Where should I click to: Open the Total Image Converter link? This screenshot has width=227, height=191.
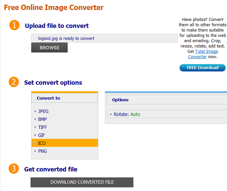click(x=203, y=54)
